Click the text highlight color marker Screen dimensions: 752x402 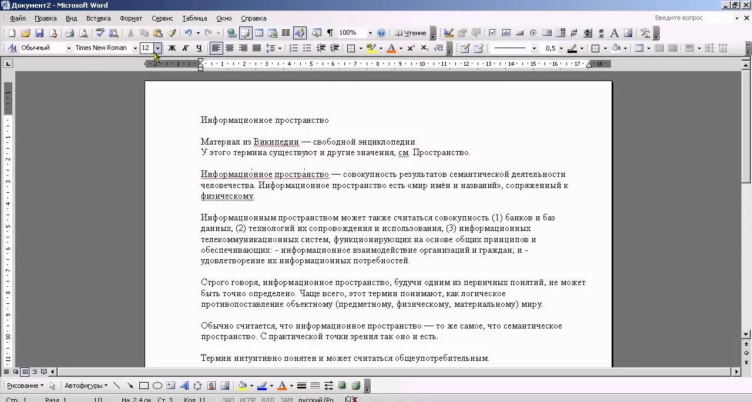click(370, 48)
